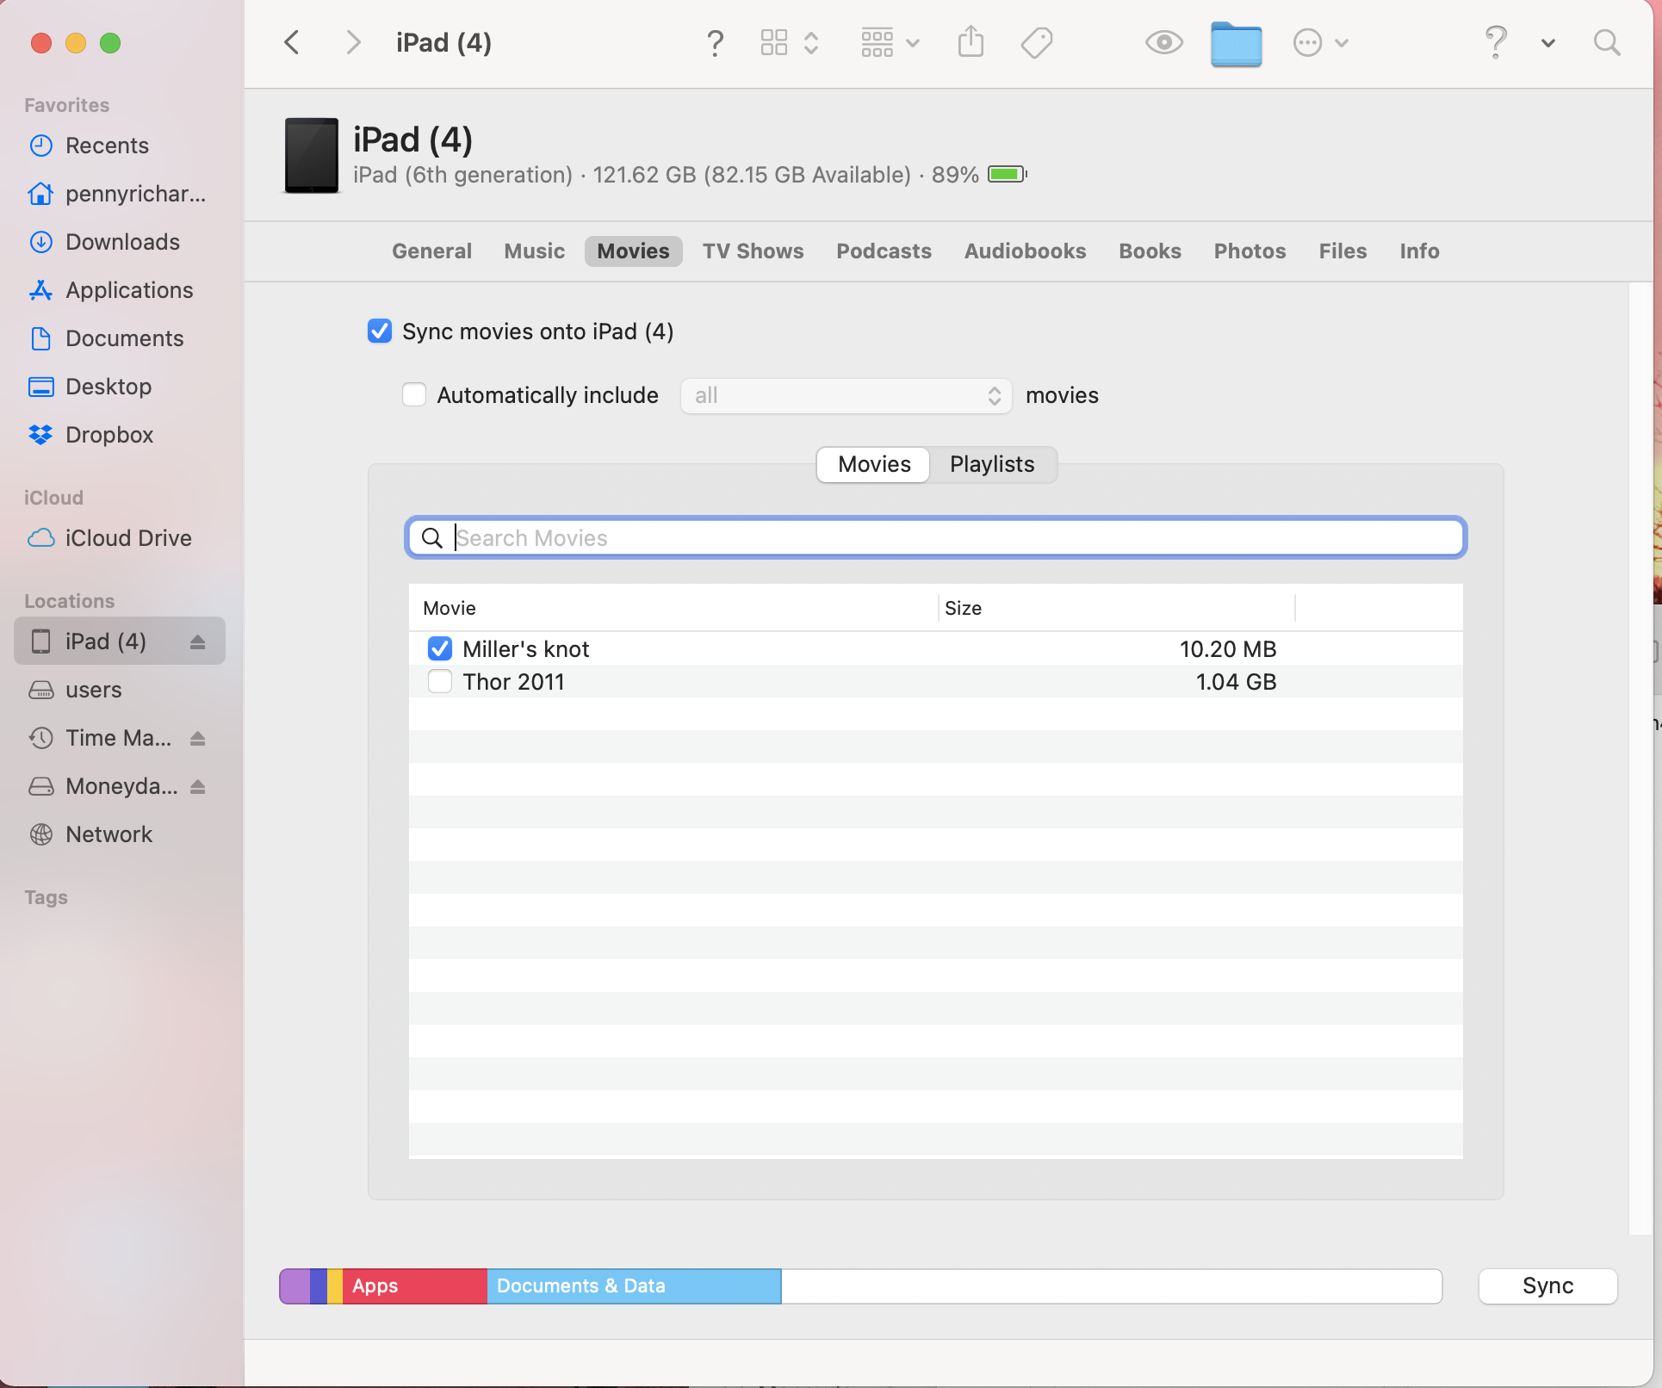This screenshot has height=1388, width=1662.
Task: Expand the group-by toolbar dropdown
Action: pos(890,42)
